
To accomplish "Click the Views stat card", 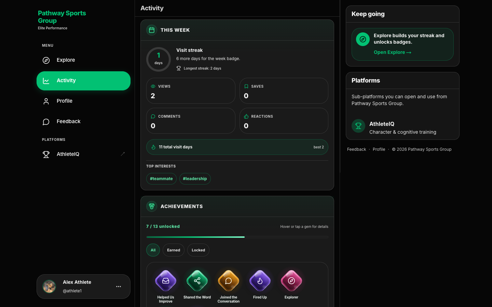I will (x=191, y=91).
